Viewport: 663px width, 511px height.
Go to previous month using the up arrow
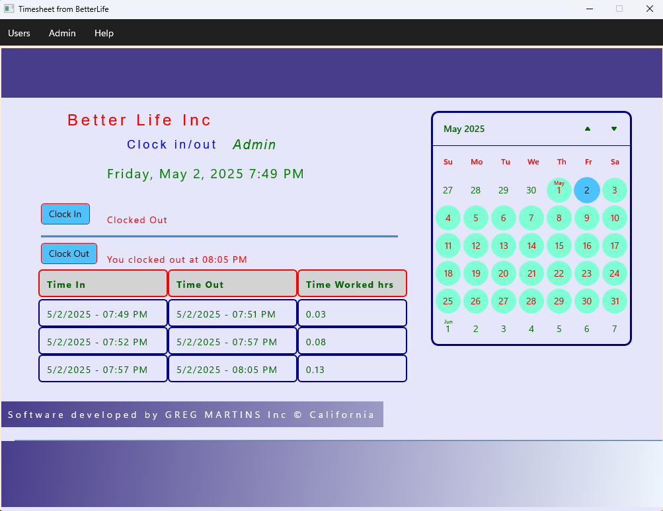pyautogui.click(x=587, y=129)
